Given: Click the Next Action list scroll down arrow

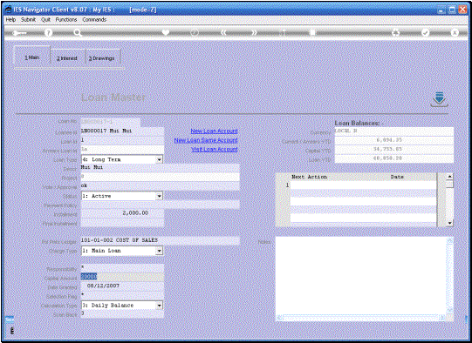Looking at the screenshot, I should [449, 223].
